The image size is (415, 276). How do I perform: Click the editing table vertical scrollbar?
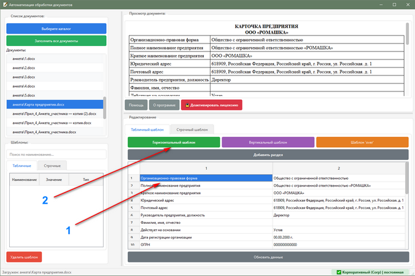pos(407,178)
